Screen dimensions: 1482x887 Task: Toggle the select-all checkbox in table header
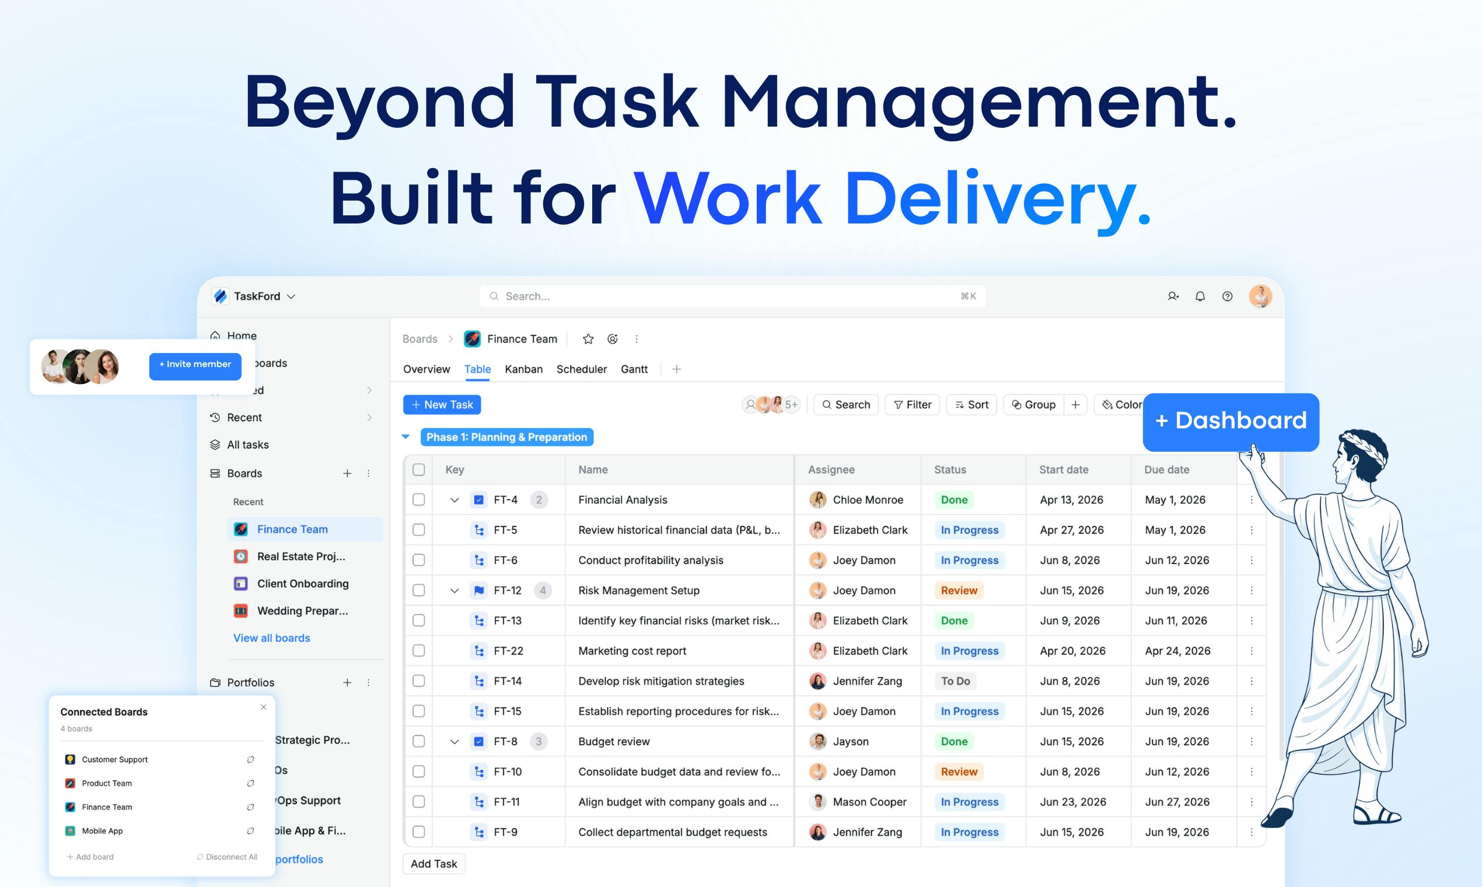pos(419,470)
